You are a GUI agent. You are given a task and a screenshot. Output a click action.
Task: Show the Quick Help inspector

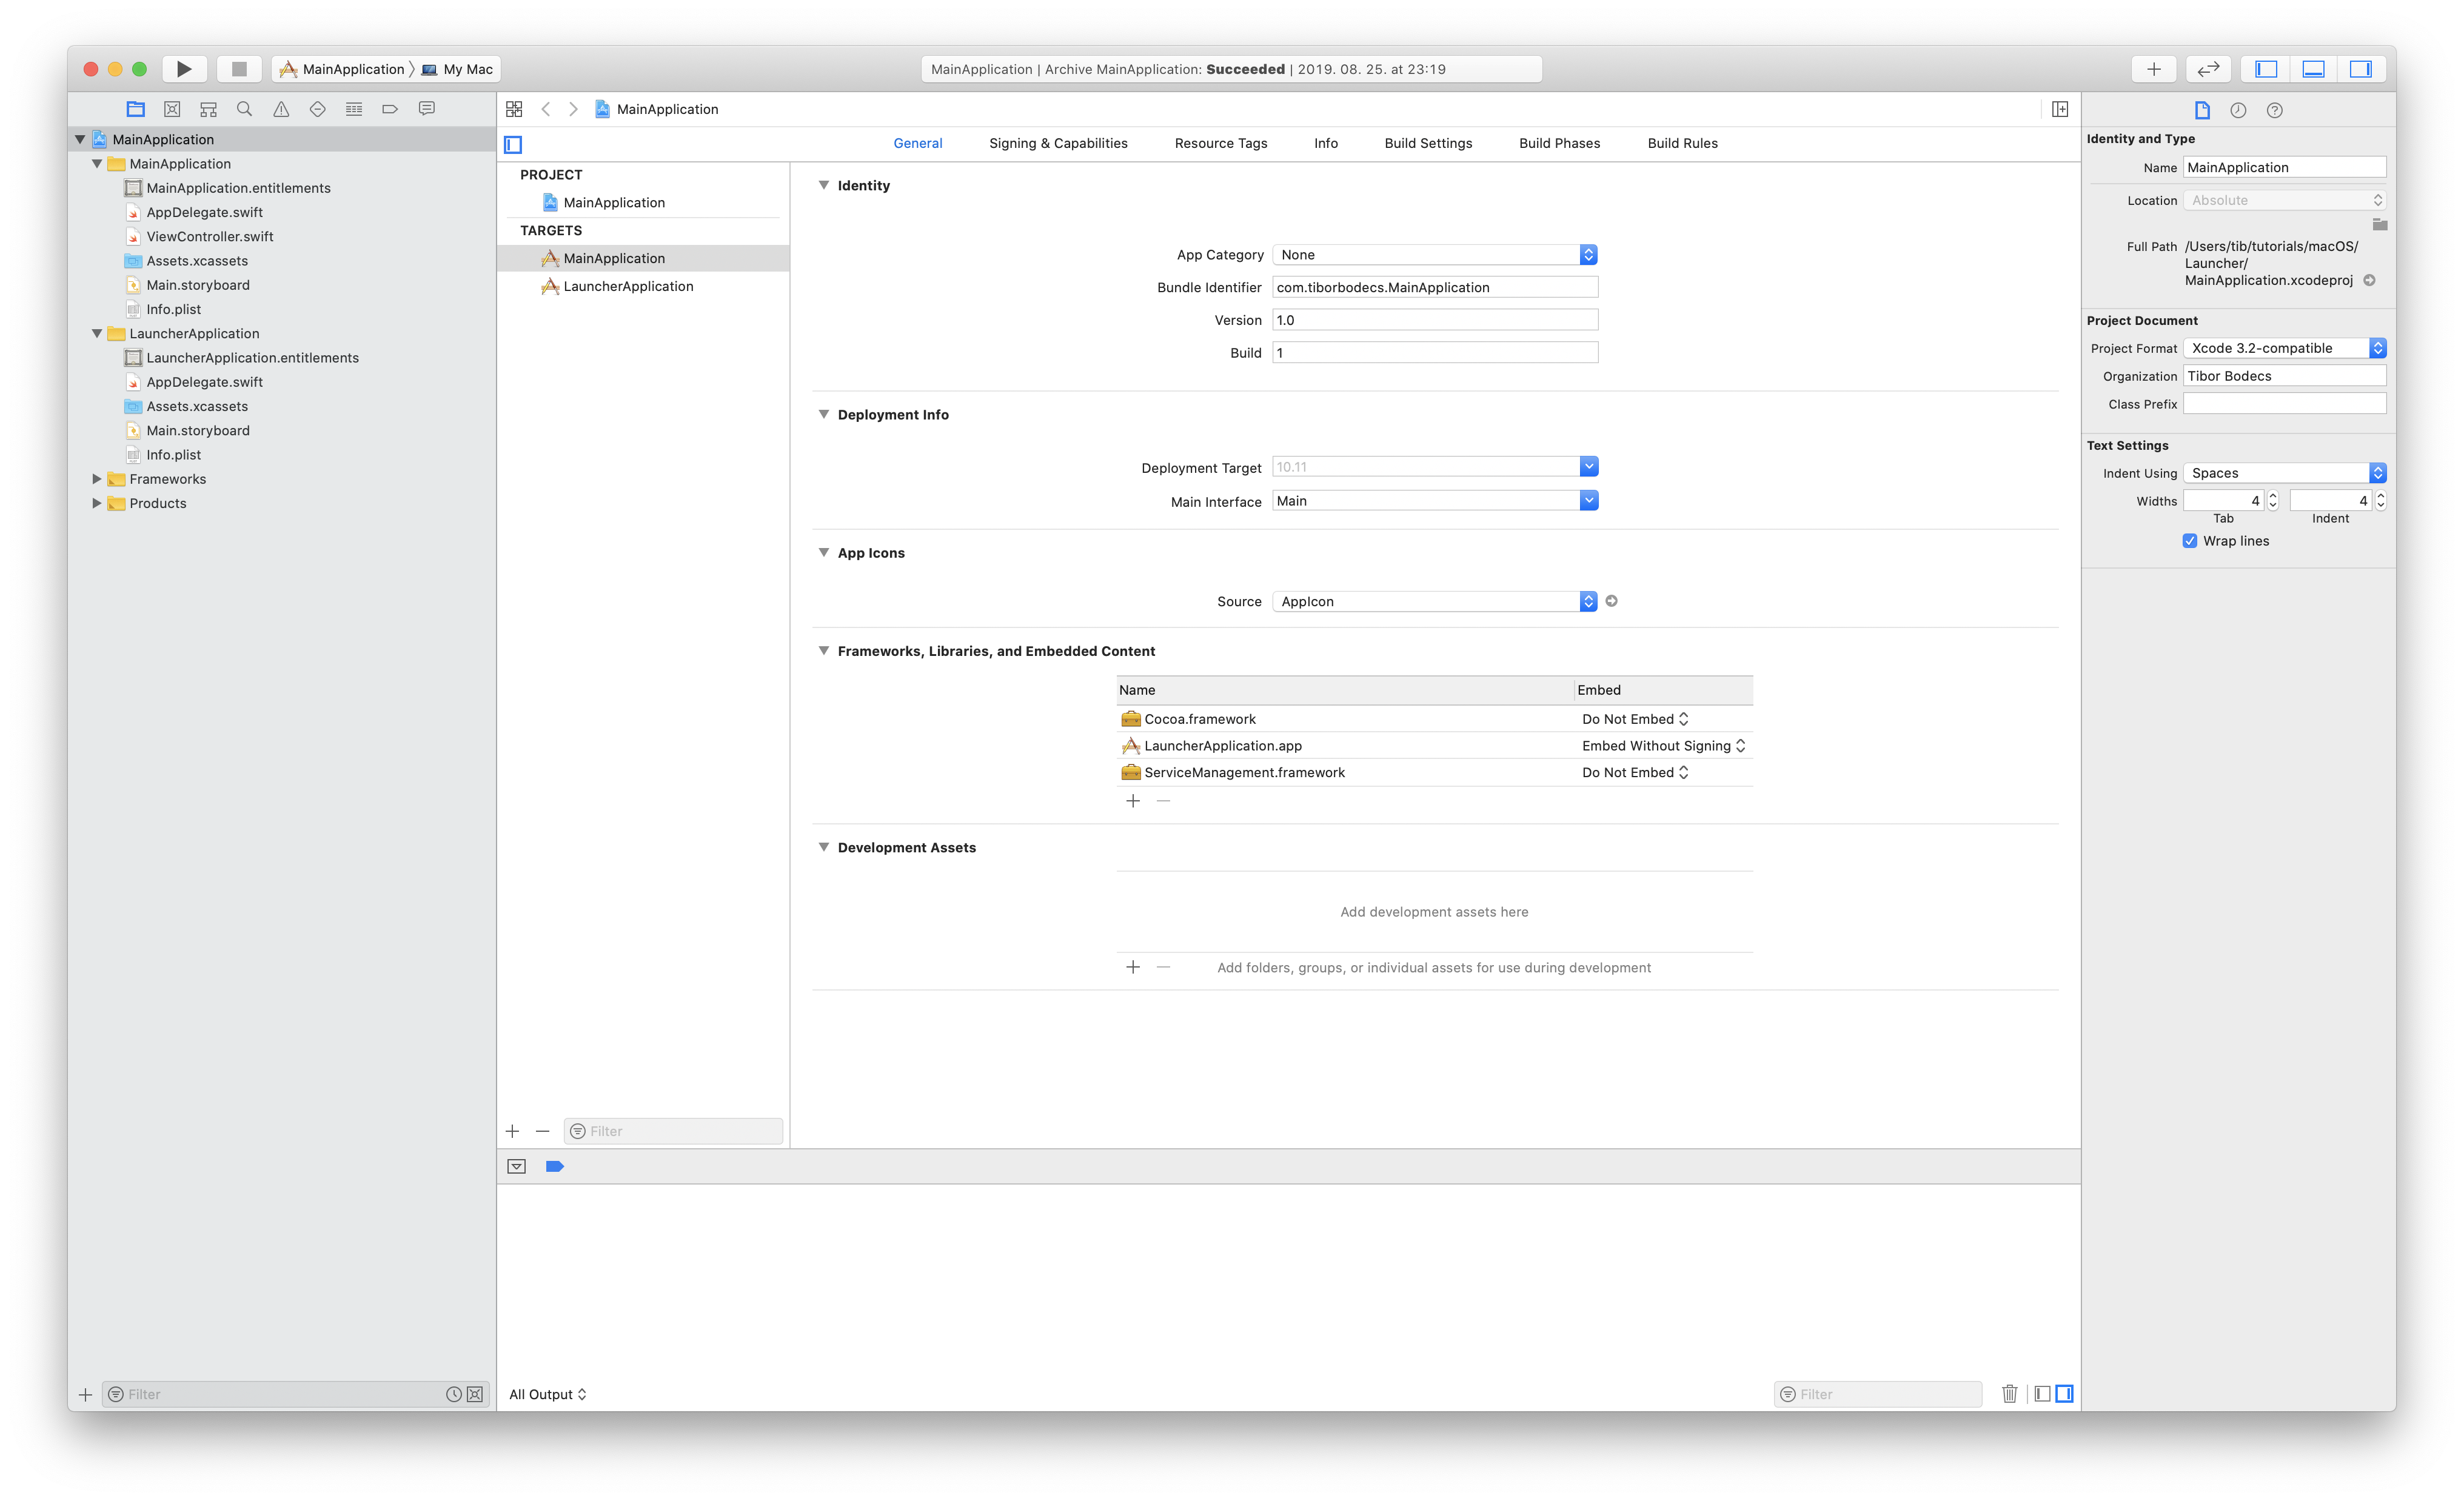click(x=2274, y=110)
